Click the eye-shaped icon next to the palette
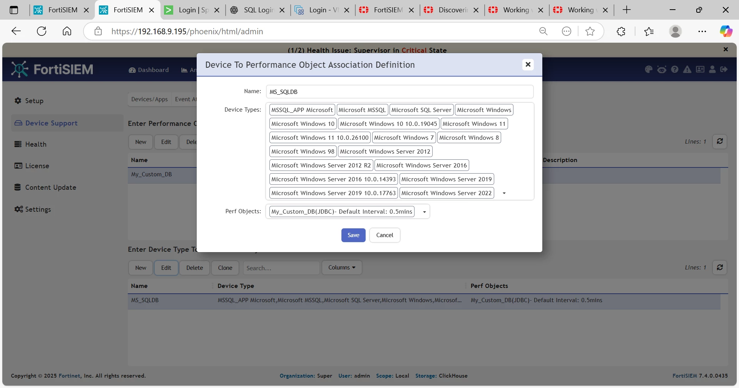739x388 pixels. [662, 69]
